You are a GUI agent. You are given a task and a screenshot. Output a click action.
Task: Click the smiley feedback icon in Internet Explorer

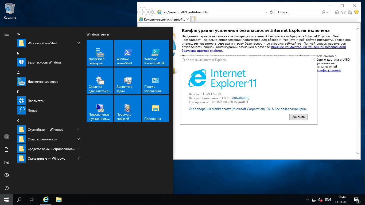coord(356,12)
